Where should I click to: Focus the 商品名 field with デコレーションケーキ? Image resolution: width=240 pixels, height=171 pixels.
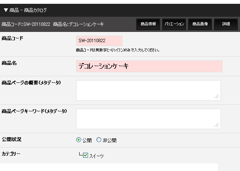tap(149, 66)
